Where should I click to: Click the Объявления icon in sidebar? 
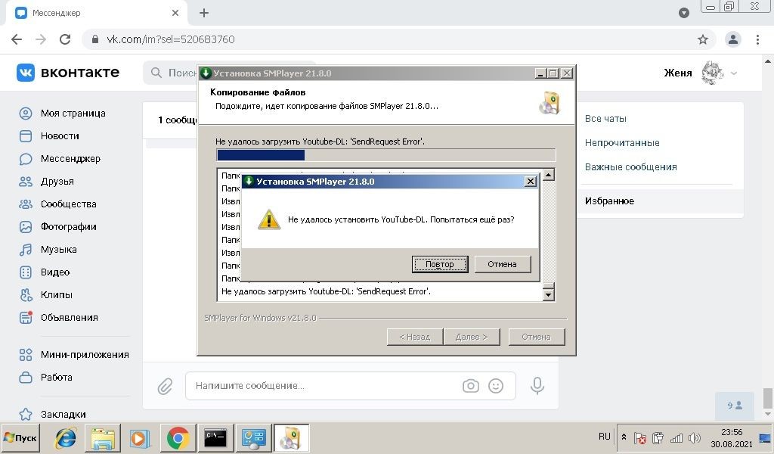[26, 317]
